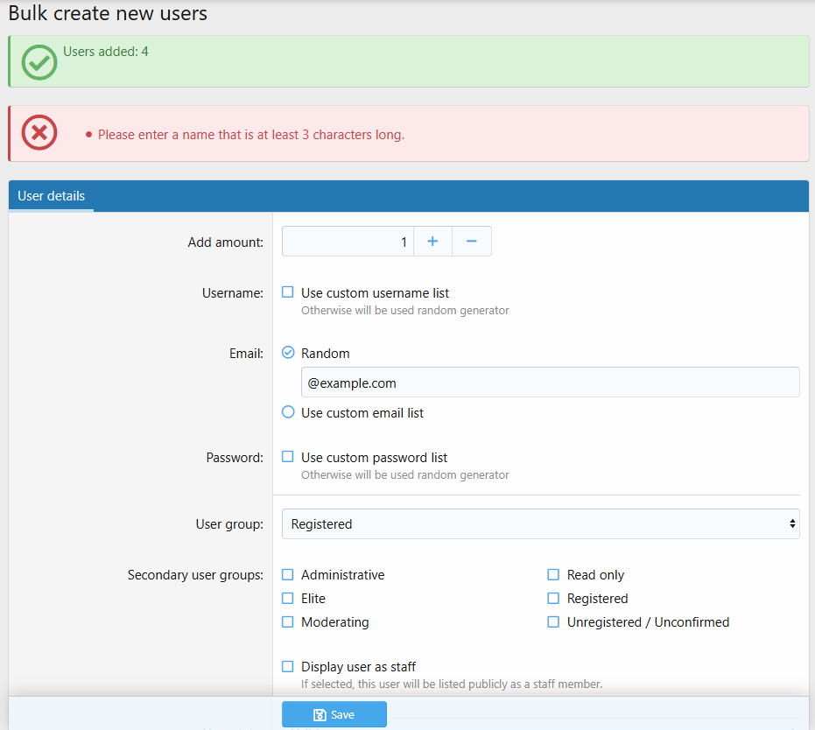Switch to the User details tab
The width and height of the screenshot is (815, 730).
tap(52, 196)
